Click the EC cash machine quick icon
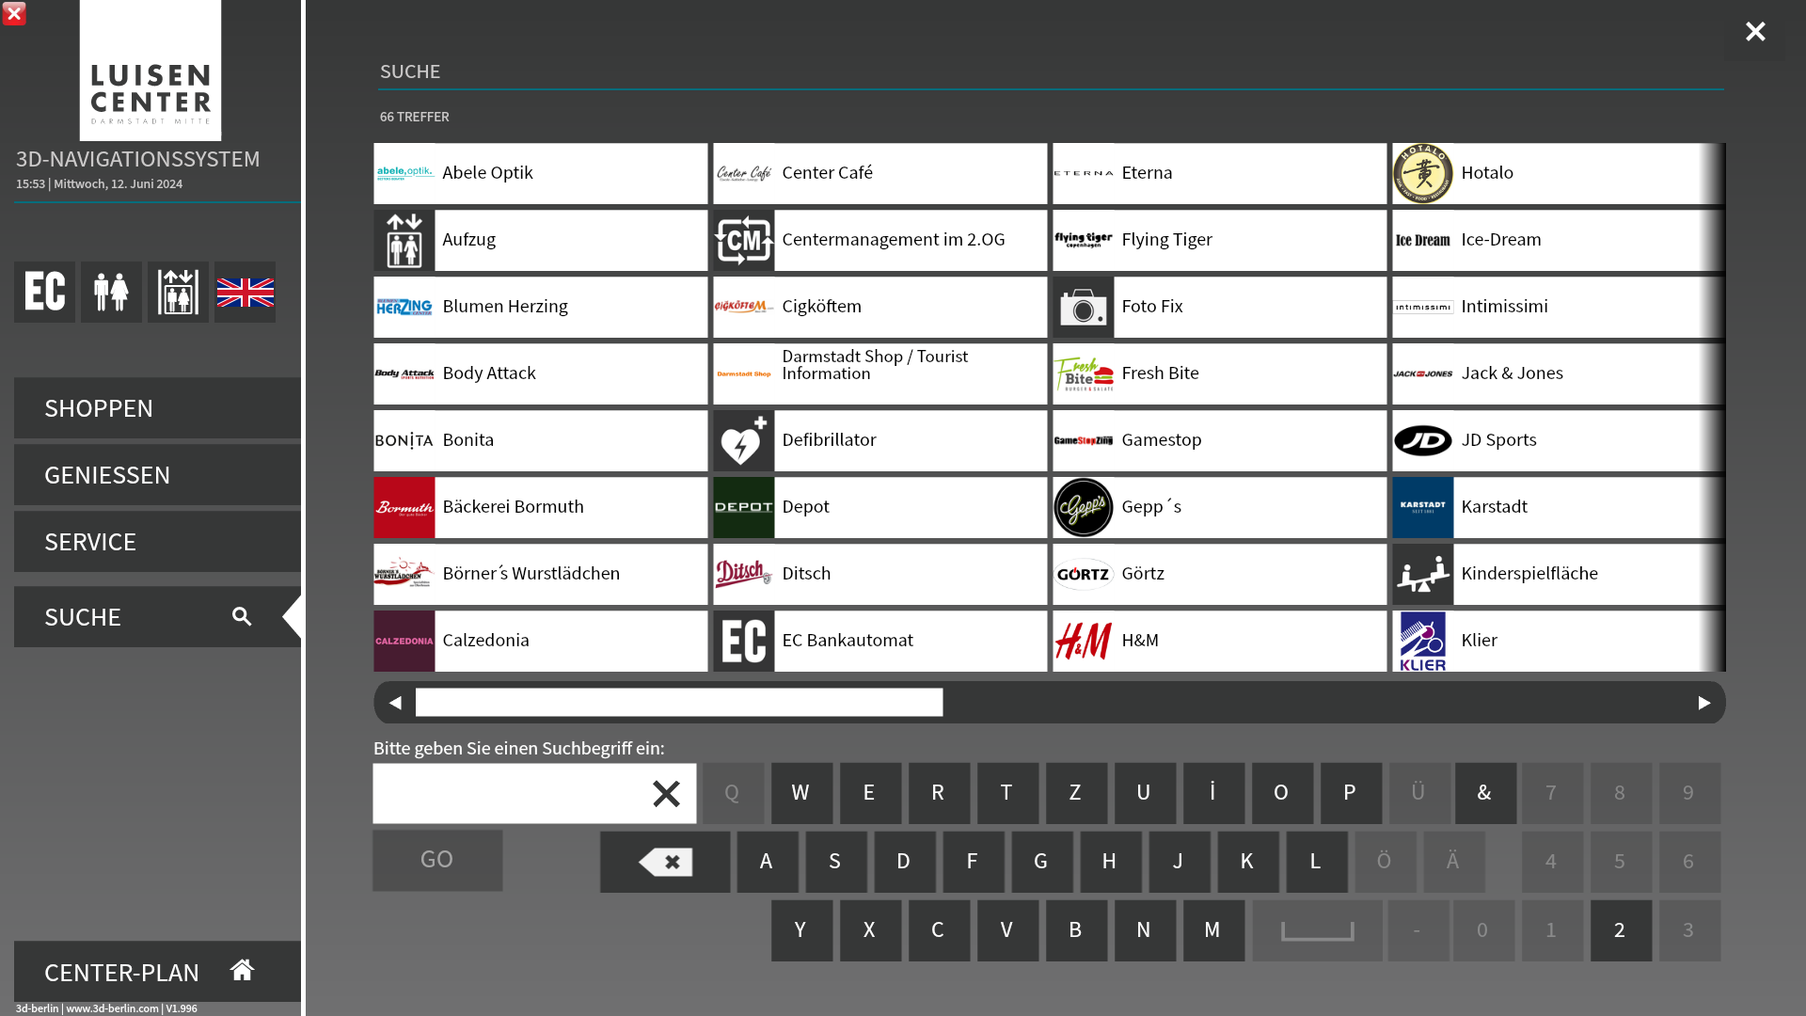The width and height of the screenshot is (1806, 1016). click(44, 292)
